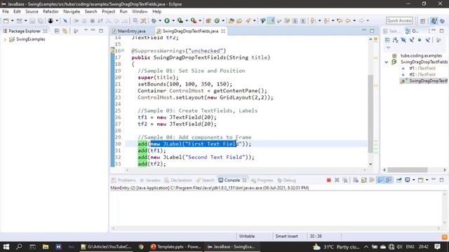Open the Display Selected Console dropdown
This screenshot has width=449, height=252.
pyautogui.click(x=413, y=180)
